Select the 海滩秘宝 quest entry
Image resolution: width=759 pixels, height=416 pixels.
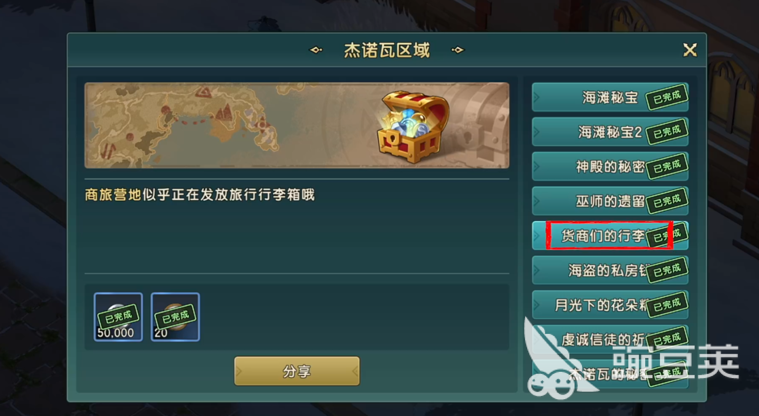point(610,97)
